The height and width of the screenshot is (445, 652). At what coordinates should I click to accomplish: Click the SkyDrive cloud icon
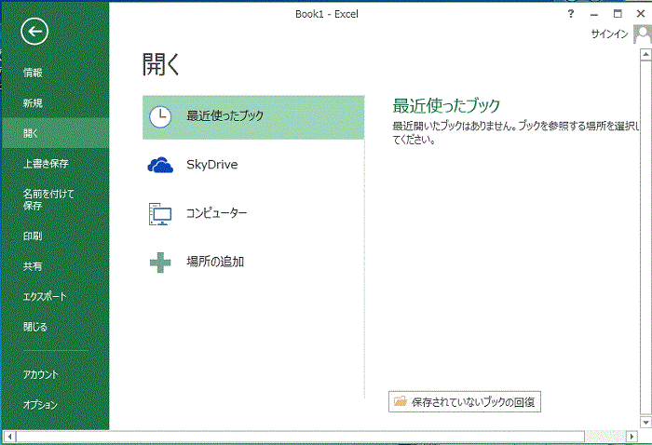click(160, 165)
